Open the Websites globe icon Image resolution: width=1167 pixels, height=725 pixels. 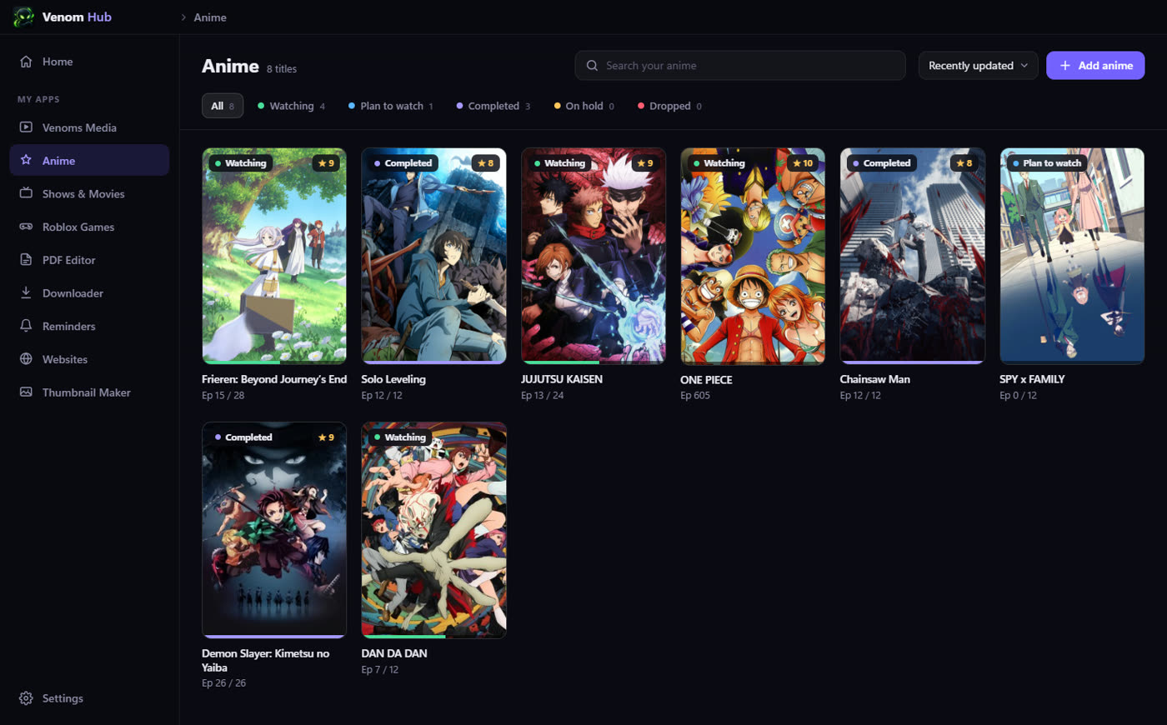tap(26, 359)
